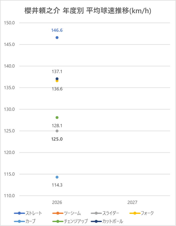Viewport: 176px width, 226px height.
Task: Click the 2027 horizontal axis label
Action: (132, 202)
